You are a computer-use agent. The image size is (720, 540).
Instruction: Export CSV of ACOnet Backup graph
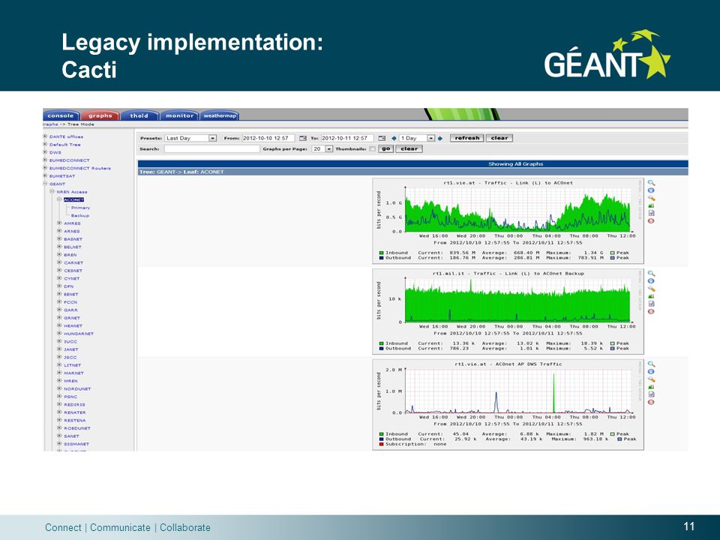(651, 304)
